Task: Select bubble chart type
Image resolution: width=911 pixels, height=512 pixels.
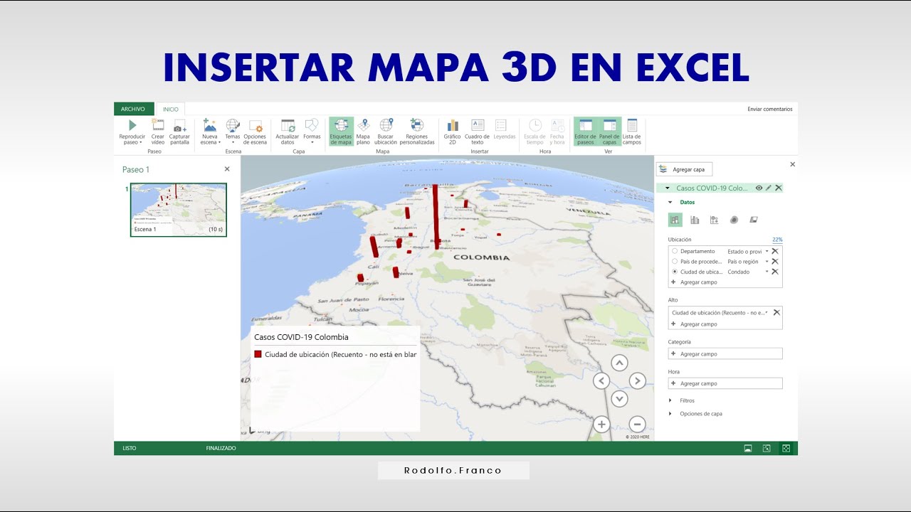Action: (714, 220)
